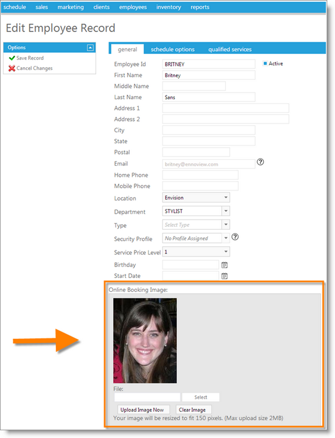
Task: Click the Select file button
Action: (x=201, y=397)
